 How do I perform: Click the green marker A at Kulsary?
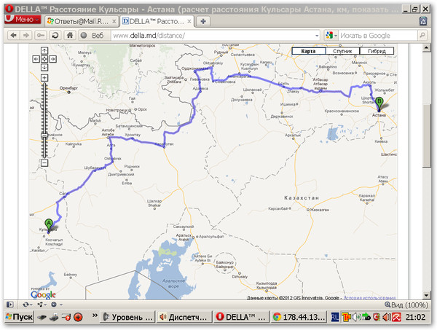tap(49, 223)
